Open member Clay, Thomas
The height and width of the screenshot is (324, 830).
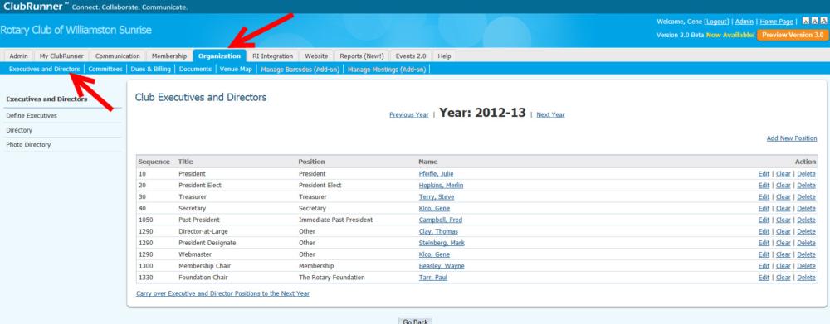tap(438, 231)
